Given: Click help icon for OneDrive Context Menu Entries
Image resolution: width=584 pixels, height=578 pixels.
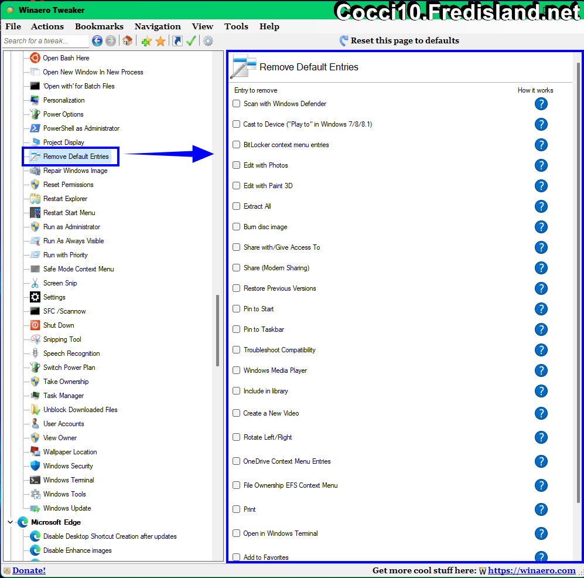Looking at the screenshot, I should point(541,461).
